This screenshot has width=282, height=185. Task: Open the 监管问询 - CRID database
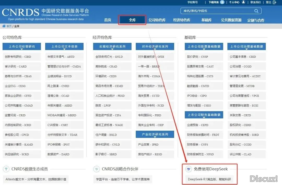[x=22, y=115]
